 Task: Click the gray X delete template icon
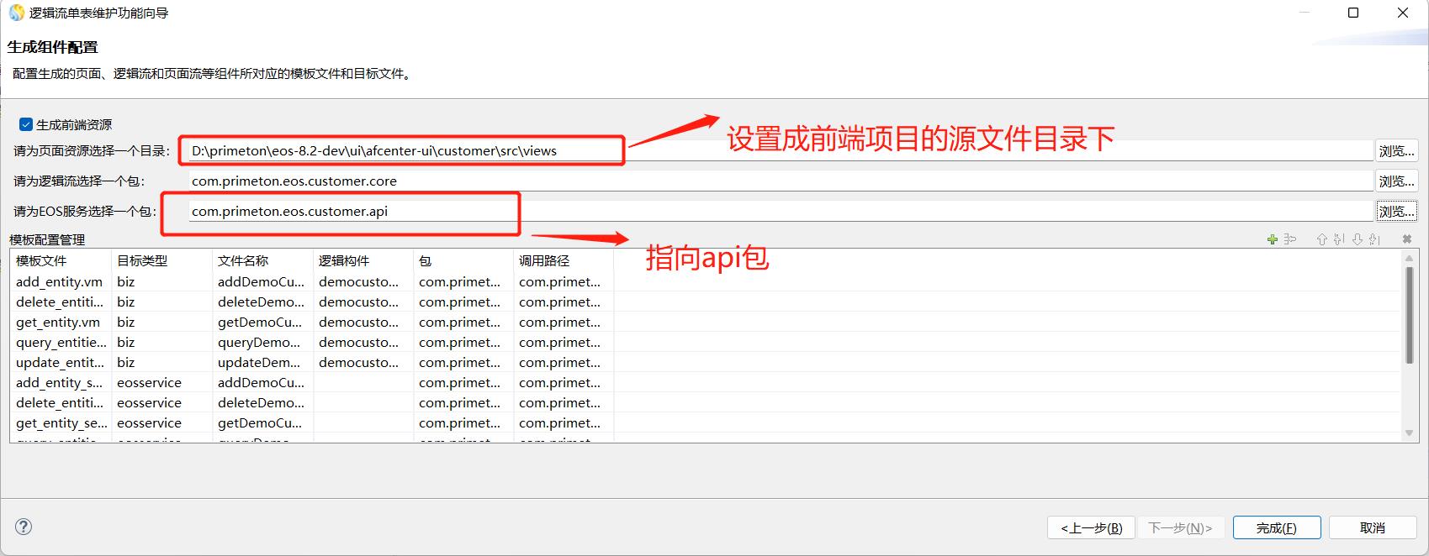1406,240
